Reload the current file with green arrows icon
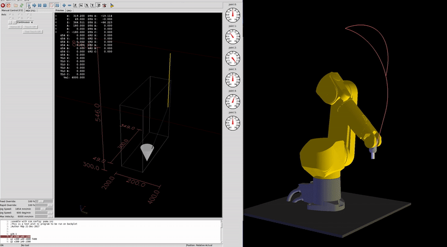Screen dimensions: 447x247 click(x=22, y=6)
